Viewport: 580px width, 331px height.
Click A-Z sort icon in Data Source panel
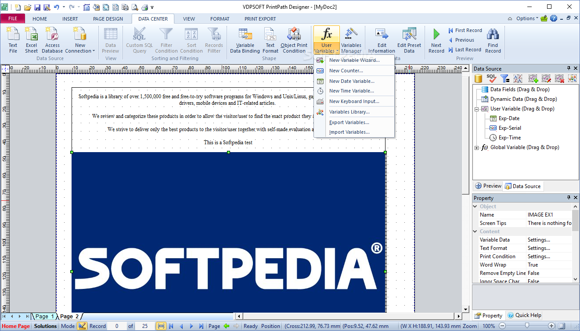pos(518,78)
